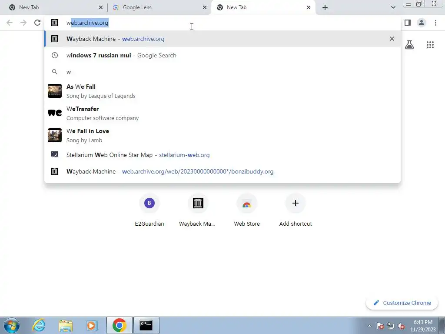Open the E2Guardian shortcut
Screen dimensions: 445x334
pyautogui.click(x=149, y=210)
